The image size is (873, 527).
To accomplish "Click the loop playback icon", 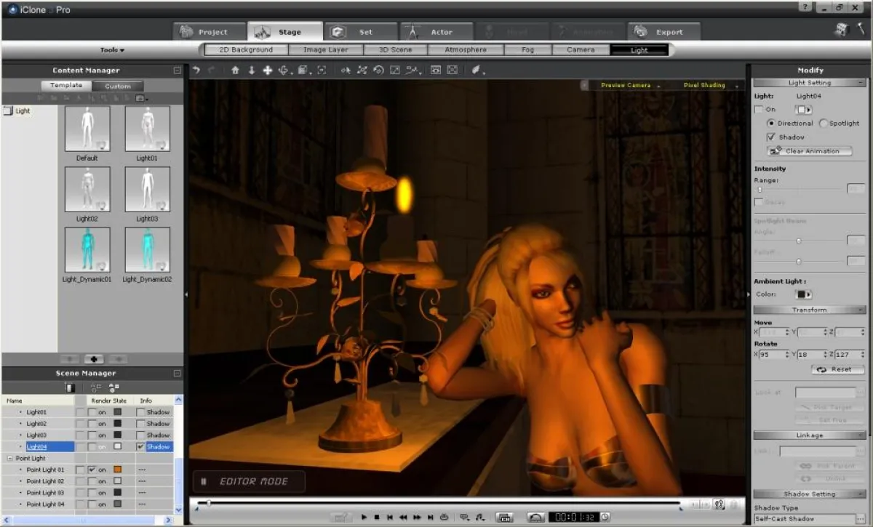I will point(445,517).
